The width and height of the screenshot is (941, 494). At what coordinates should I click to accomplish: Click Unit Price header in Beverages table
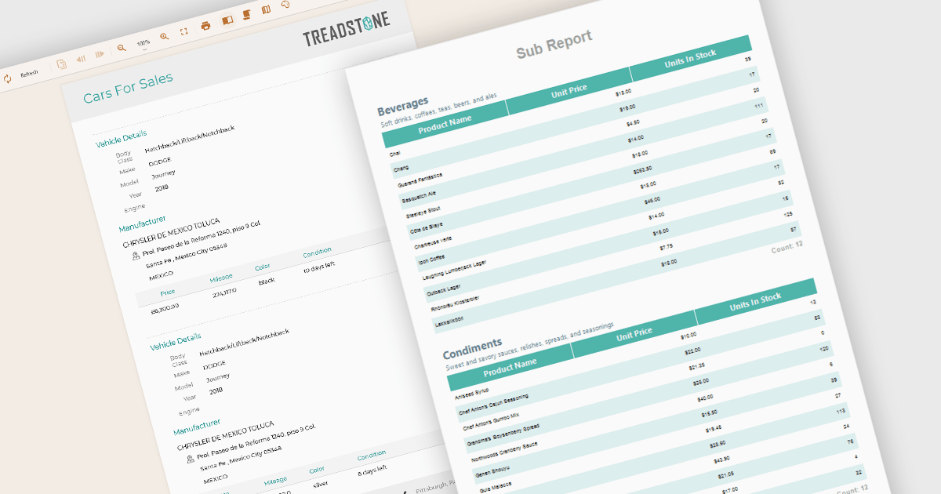click(x=569, y=89)
